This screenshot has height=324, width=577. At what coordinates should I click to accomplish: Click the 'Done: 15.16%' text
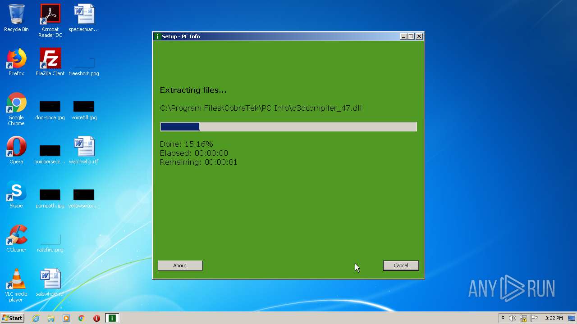(x=186, y=144)
